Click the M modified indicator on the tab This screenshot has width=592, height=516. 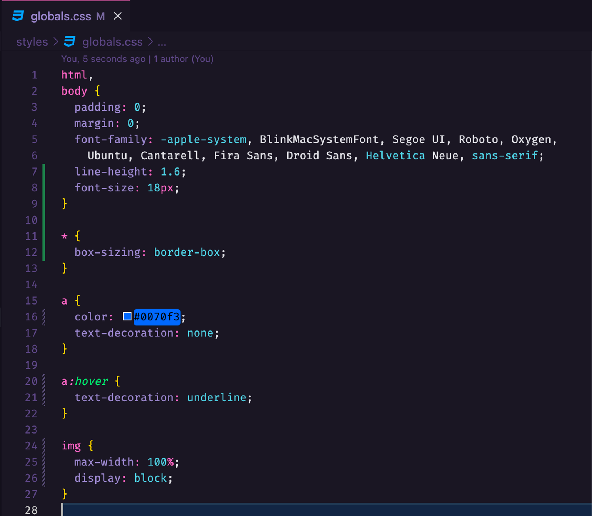click(100, 16)
